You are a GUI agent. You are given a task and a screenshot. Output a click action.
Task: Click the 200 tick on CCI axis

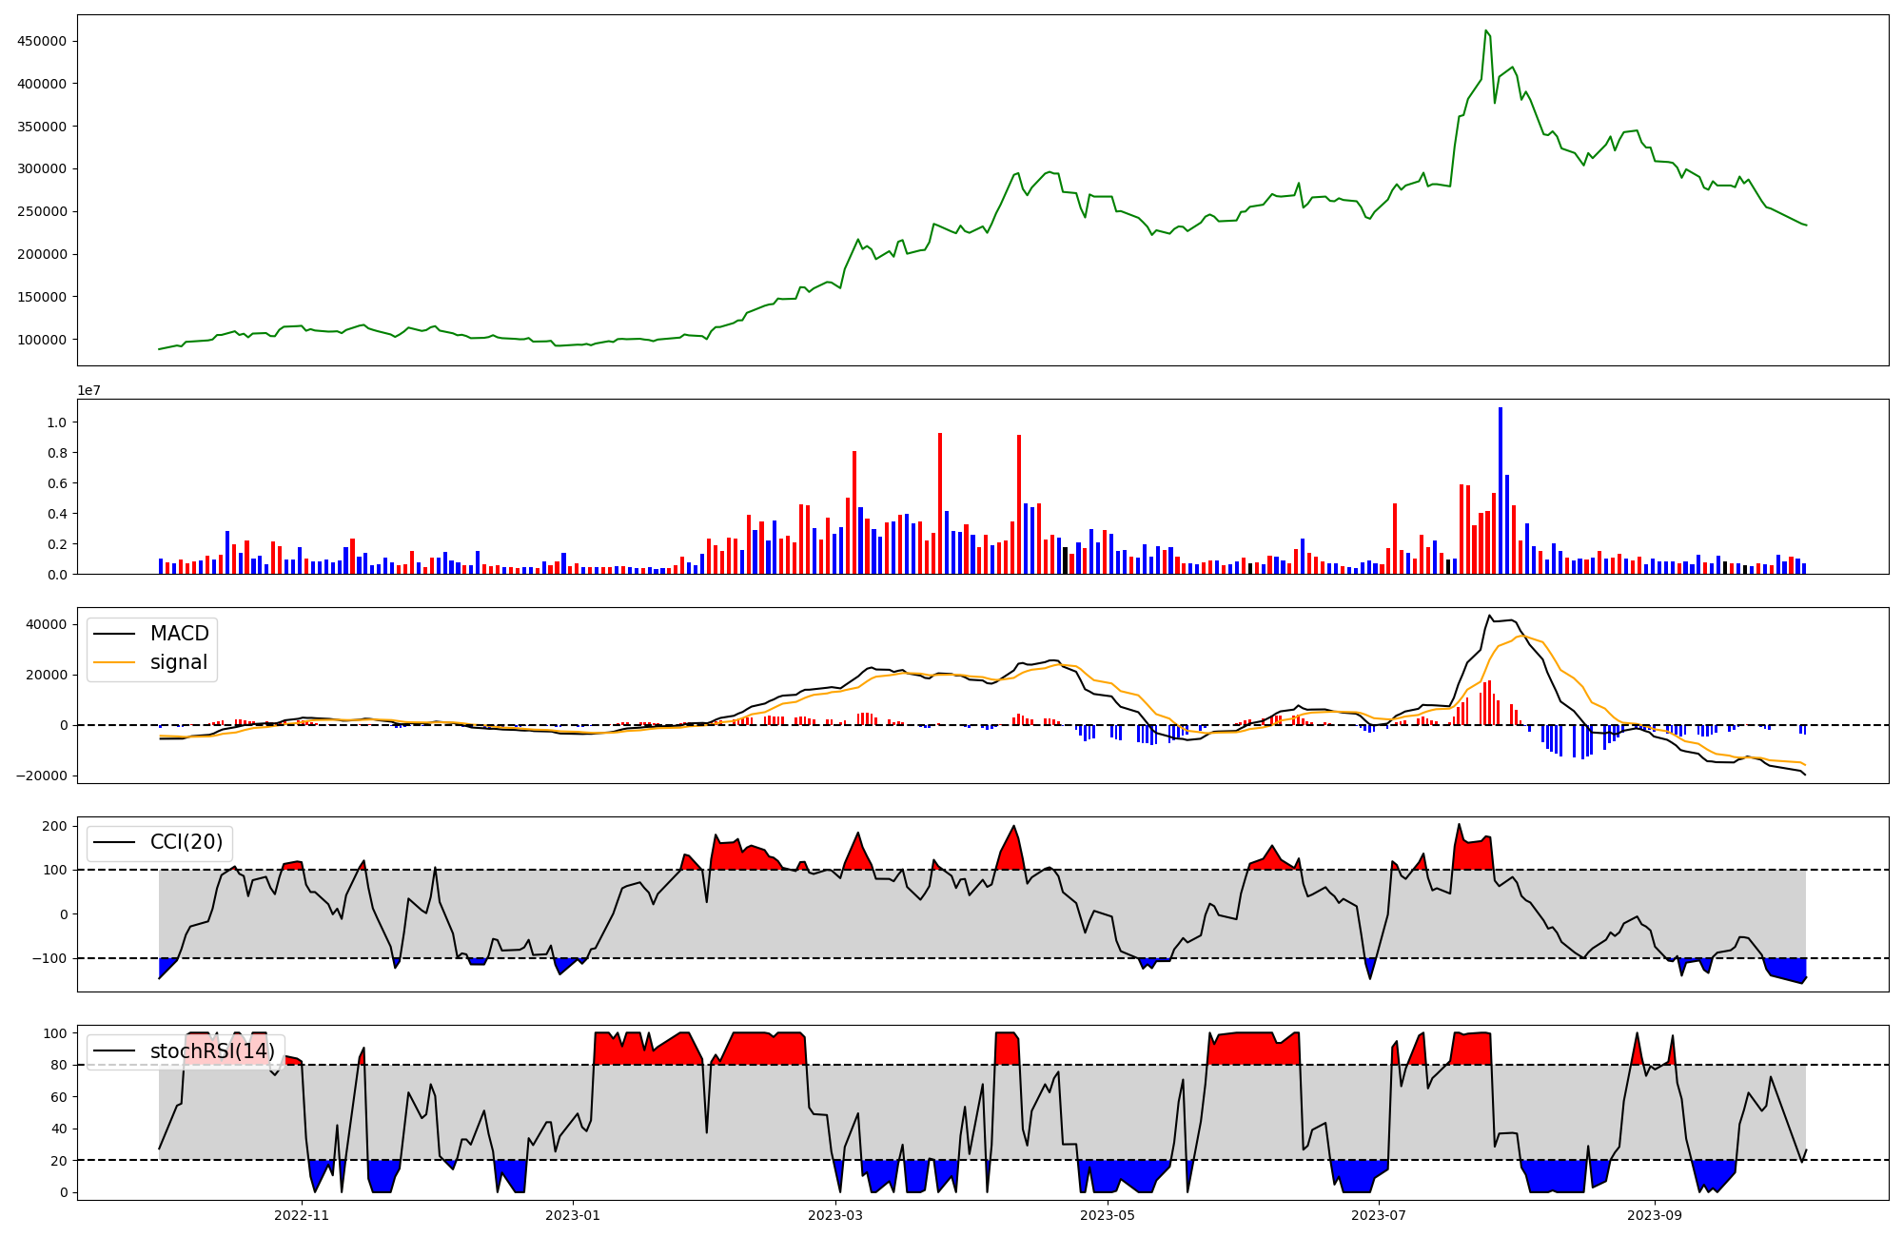tap(54, 826)
